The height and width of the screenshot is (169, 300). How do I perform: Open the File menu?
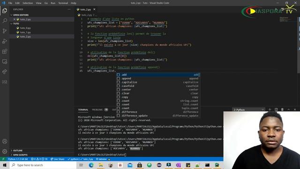click(10, 3)
